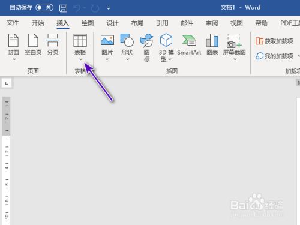Screen dimensions: 300x225
Task: Expand the Screenshot (屏幕截图) dropdown
Action: 235,59
